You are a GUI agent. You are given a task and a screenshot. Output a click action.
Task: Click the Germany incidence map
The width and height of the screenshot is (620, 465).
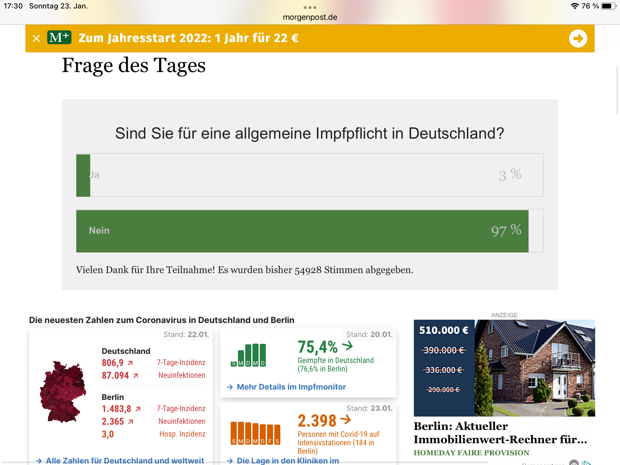click(63, 392)
